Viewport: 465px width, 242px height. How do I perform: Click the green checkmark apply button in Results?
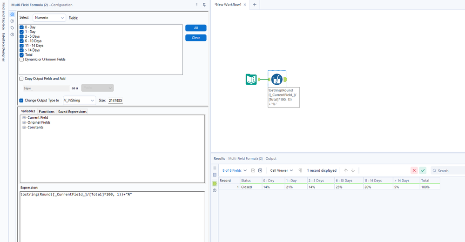coord(423,170)
